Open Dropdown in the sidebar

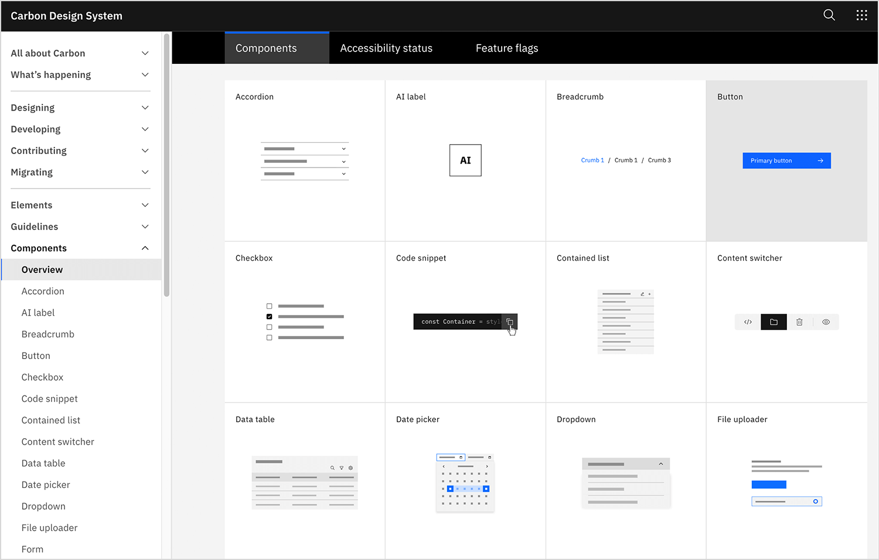43,506
